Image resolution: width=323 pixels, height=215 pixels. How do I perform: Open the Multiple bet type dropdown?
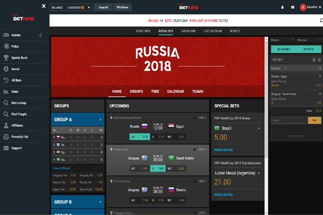click(279, 68)
